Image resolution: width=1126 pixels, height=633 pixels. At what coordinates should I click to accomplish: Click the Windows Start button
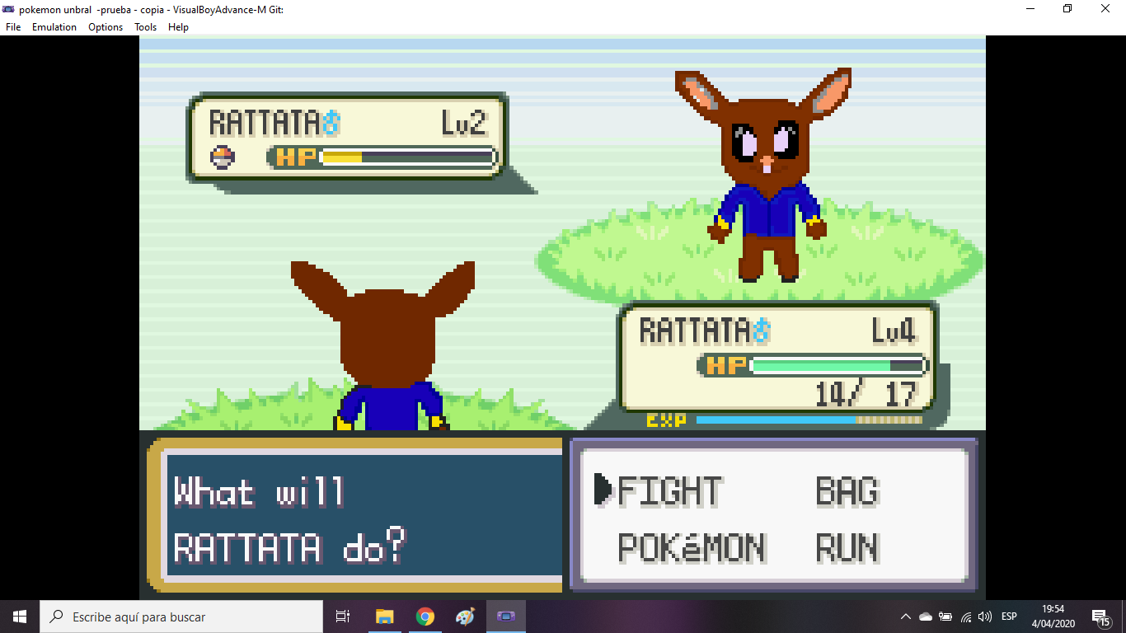(20, 617)
